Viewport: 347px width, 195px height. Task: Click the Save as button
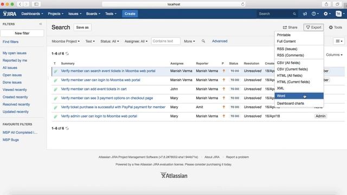tap(82, 28)
